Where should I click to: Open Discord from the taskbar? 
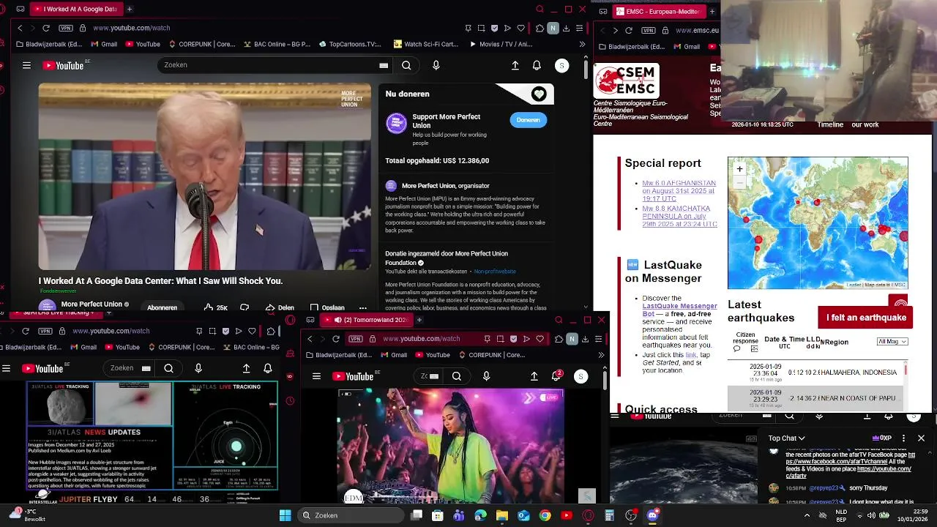[652, 515]
